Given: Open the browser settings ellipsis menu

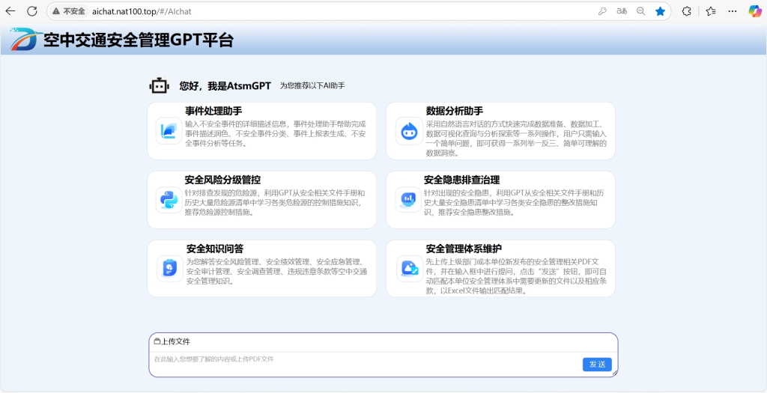Looking at the screenshot, I should tap(733, 11).
